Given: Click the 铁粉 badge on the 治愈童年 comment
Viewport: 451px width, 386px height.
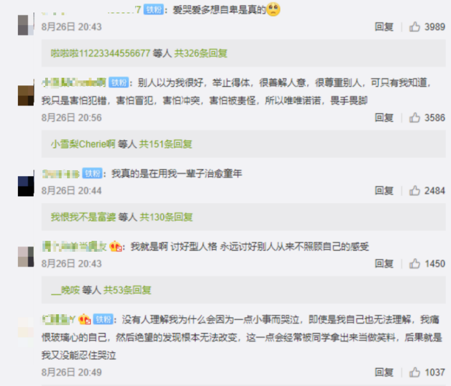Looking at the screenshot, I should pyautogui.click(x=93, y=173).
